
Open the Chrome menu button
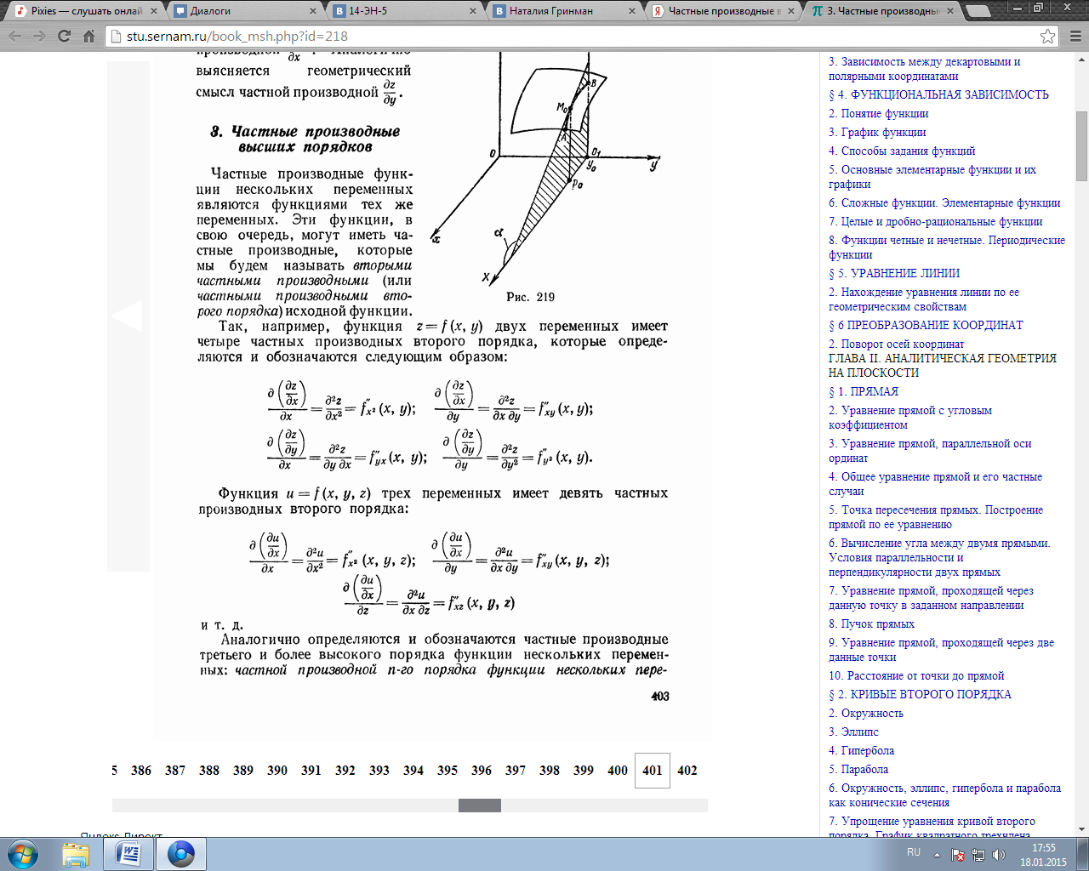point(1075,37)
